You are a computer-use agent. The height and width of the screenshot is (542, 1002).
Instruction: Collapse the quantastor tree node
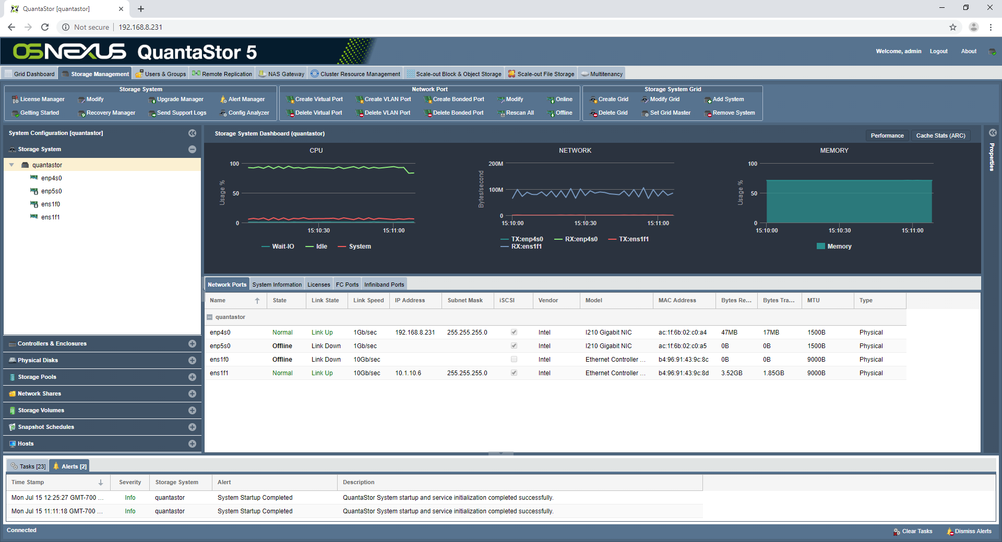point(11,165)
